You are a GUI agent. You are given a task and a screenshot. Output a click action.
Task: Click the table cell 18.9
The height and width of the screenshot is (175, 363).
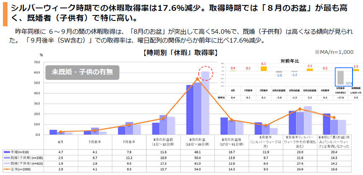(x=163, y=158)
